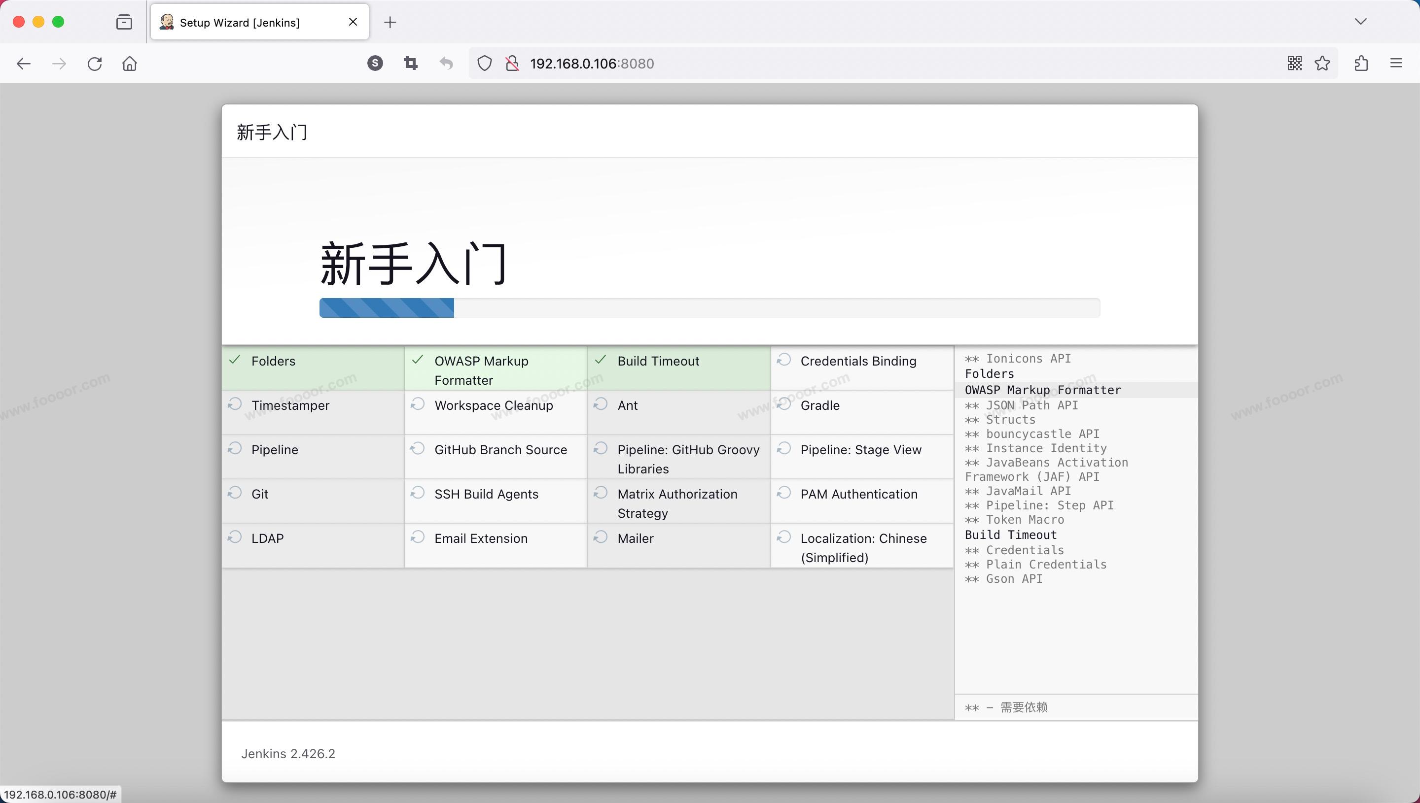This screenshot has height=803, width=1420.
Task: Expand the list all tabs chevron
Action: (x=1360, y=22)
